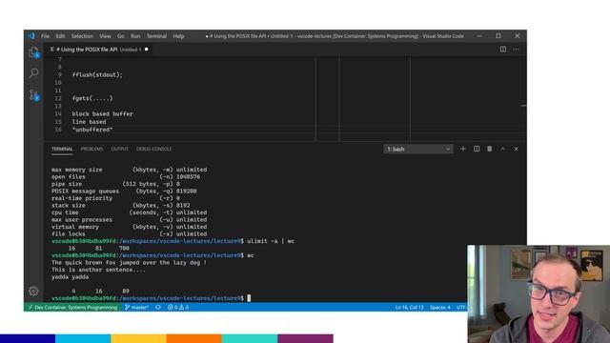The image size is (610, 343).
Task: Select the Using the POSIX file API tab
Action: tap(99, 50)
